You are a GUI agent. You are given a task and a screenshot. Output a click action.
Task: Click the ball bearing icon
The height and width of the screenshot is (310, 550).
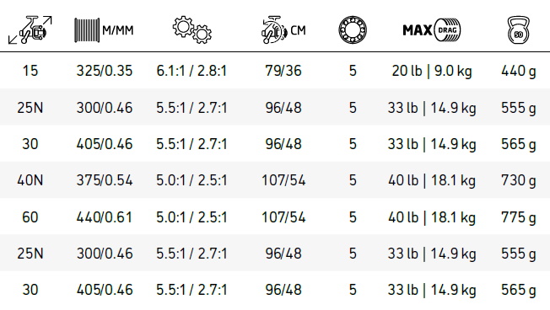pyautogui.click(x=353, y=29)
